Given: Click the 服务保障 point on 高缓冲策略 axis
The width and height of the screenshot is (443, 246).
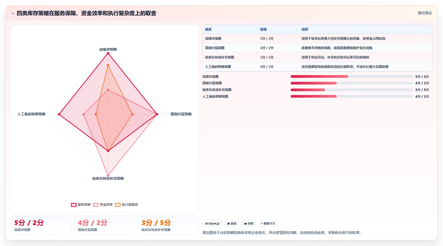Looking at the screenshot, I should (108, 53).
